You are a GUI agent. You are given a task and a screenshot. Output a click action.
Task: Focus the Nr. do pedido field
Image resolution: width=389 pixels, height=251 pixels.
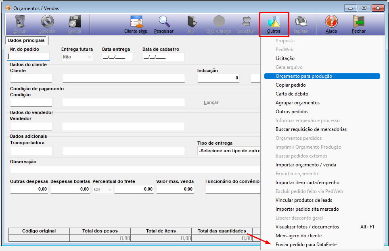pyautogui.click(x=29, y=57)
